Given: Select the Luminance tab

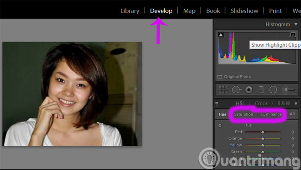Looking at the screenshot, I should click(271, 114).
